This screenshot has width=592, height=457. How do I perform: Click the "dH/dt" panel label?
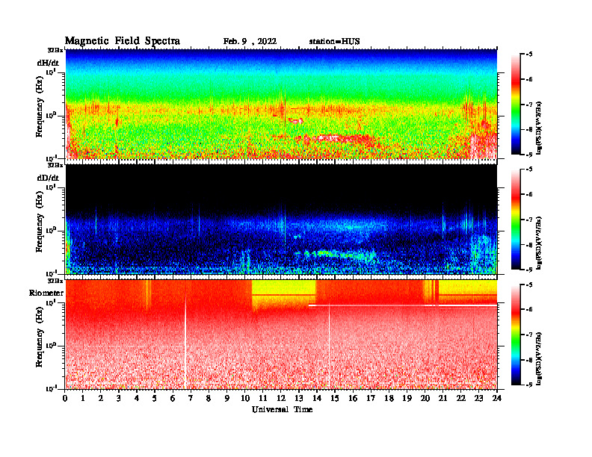pyautogui.click(x=48, y=63)
